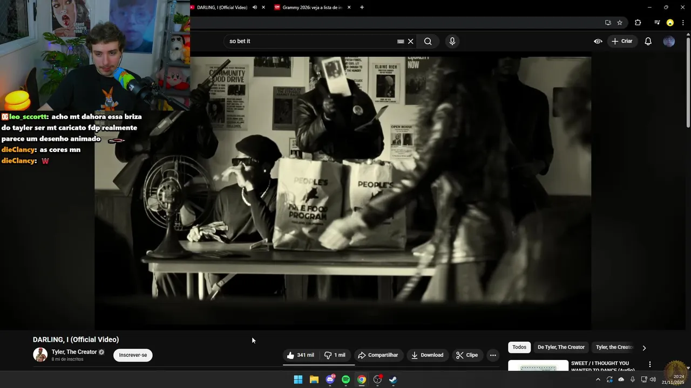This screenshot has width=691, height=388.
Task: Open OBS Studio from the taskbar
Action: [377, 380]
